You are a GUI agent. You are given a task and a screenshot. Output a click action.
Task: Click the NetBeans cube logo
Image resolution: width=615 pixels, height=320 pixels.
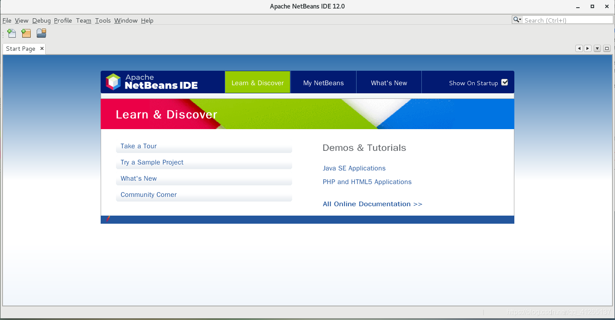coord(113,82)
